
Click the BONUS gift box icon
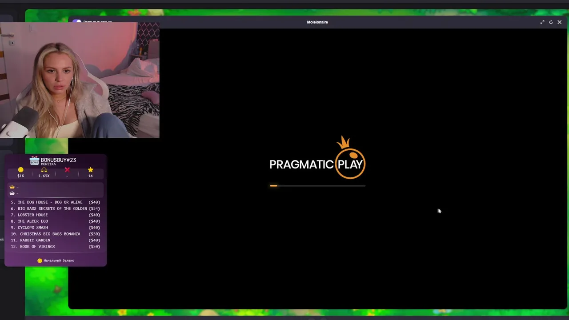click(x=34, y=161)
